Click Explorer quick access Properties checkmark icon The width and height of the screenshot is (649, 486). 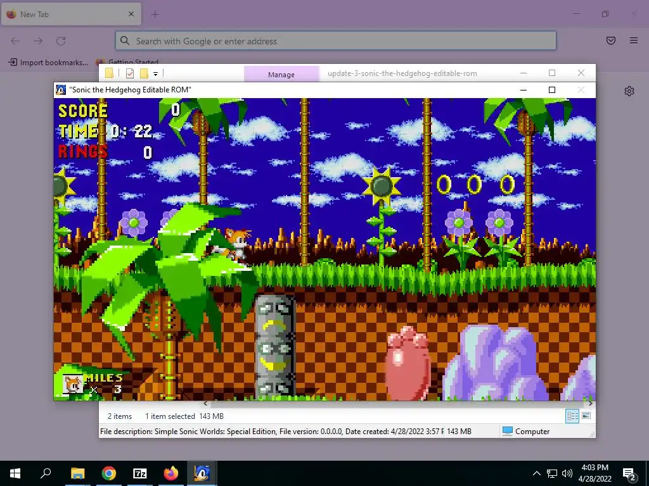click(130, 73)
